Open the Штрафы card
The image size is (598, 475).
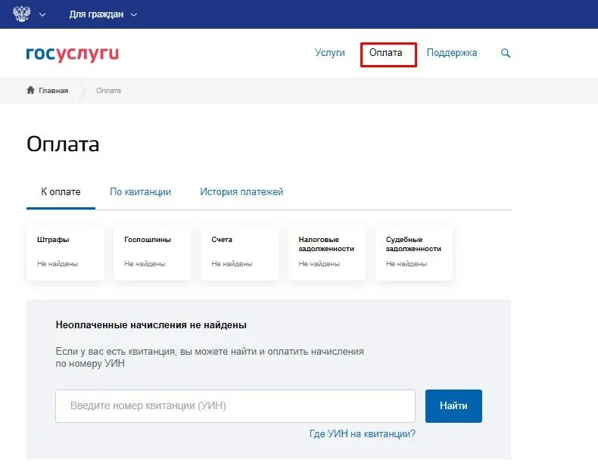point(65,253)
